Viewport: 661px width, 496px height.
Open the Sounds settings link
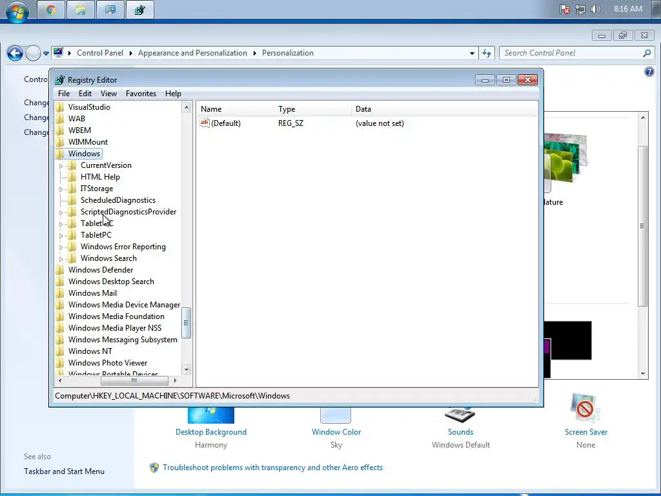460,432
